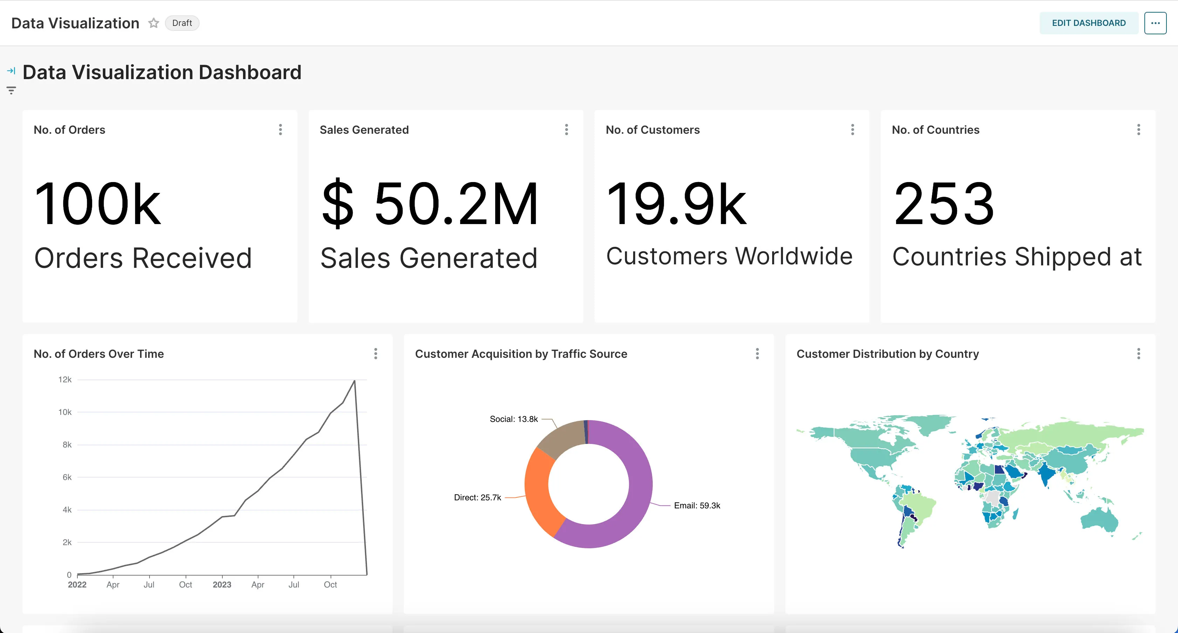Click the 12k y-axis label
This screenshot has width=1178, height=633.
coord(65,380)
